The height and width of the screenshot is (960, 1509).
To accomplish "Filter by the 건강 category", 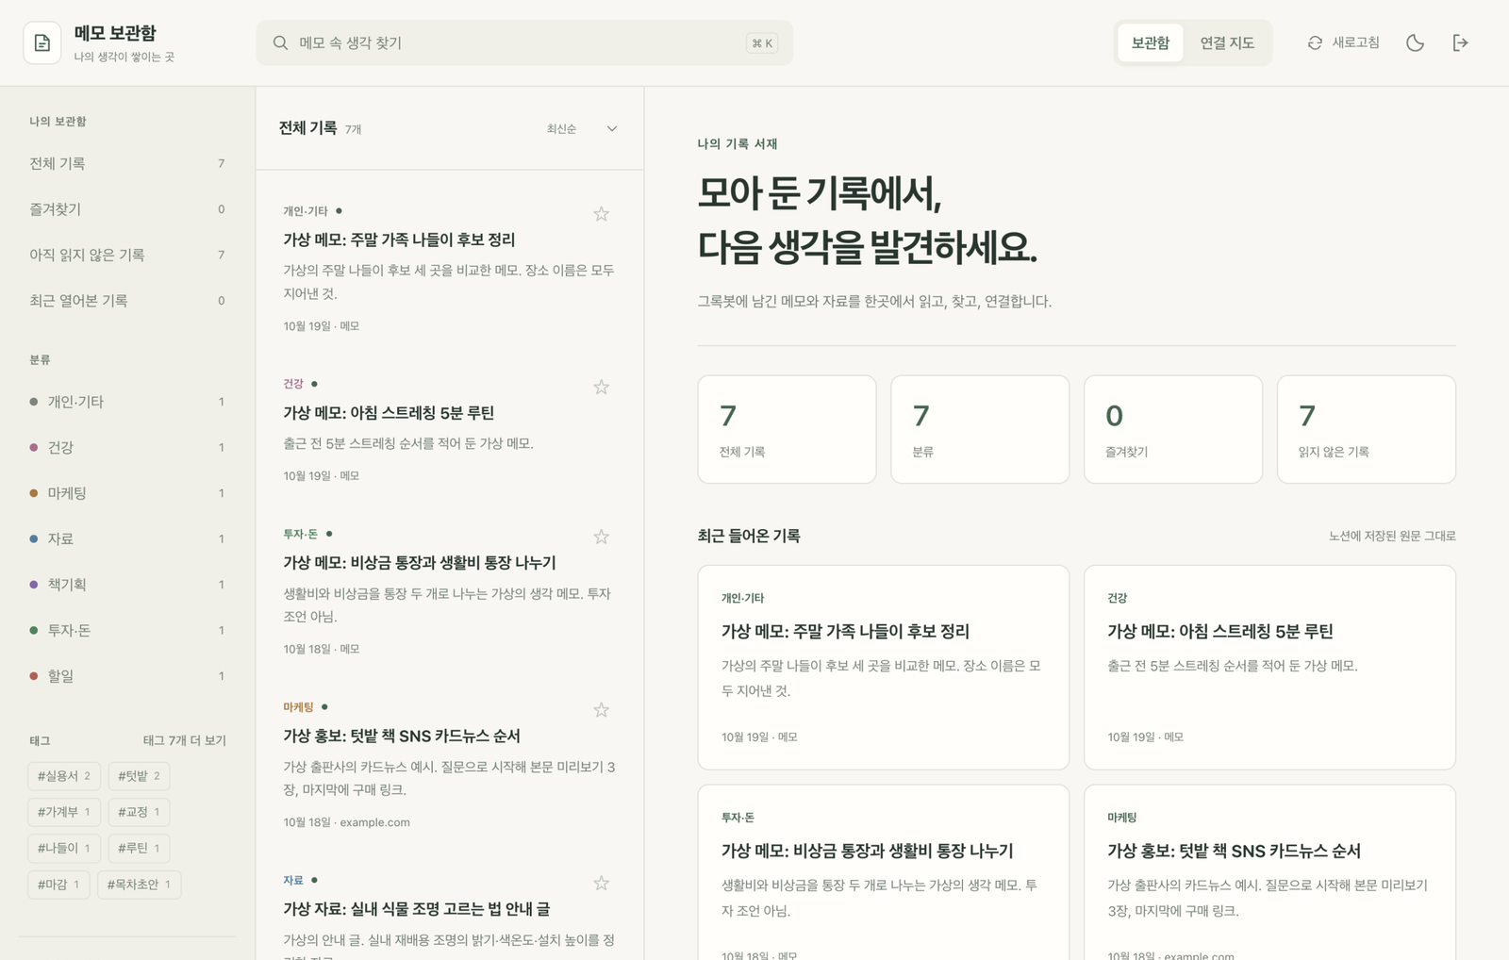I will coord(127,448).
